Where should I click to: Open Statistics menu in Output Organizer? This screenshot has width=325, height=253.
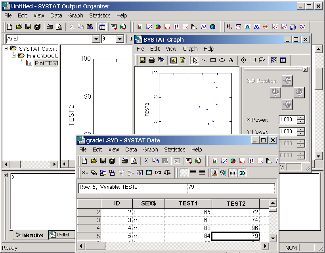click(x=100, y=15)
